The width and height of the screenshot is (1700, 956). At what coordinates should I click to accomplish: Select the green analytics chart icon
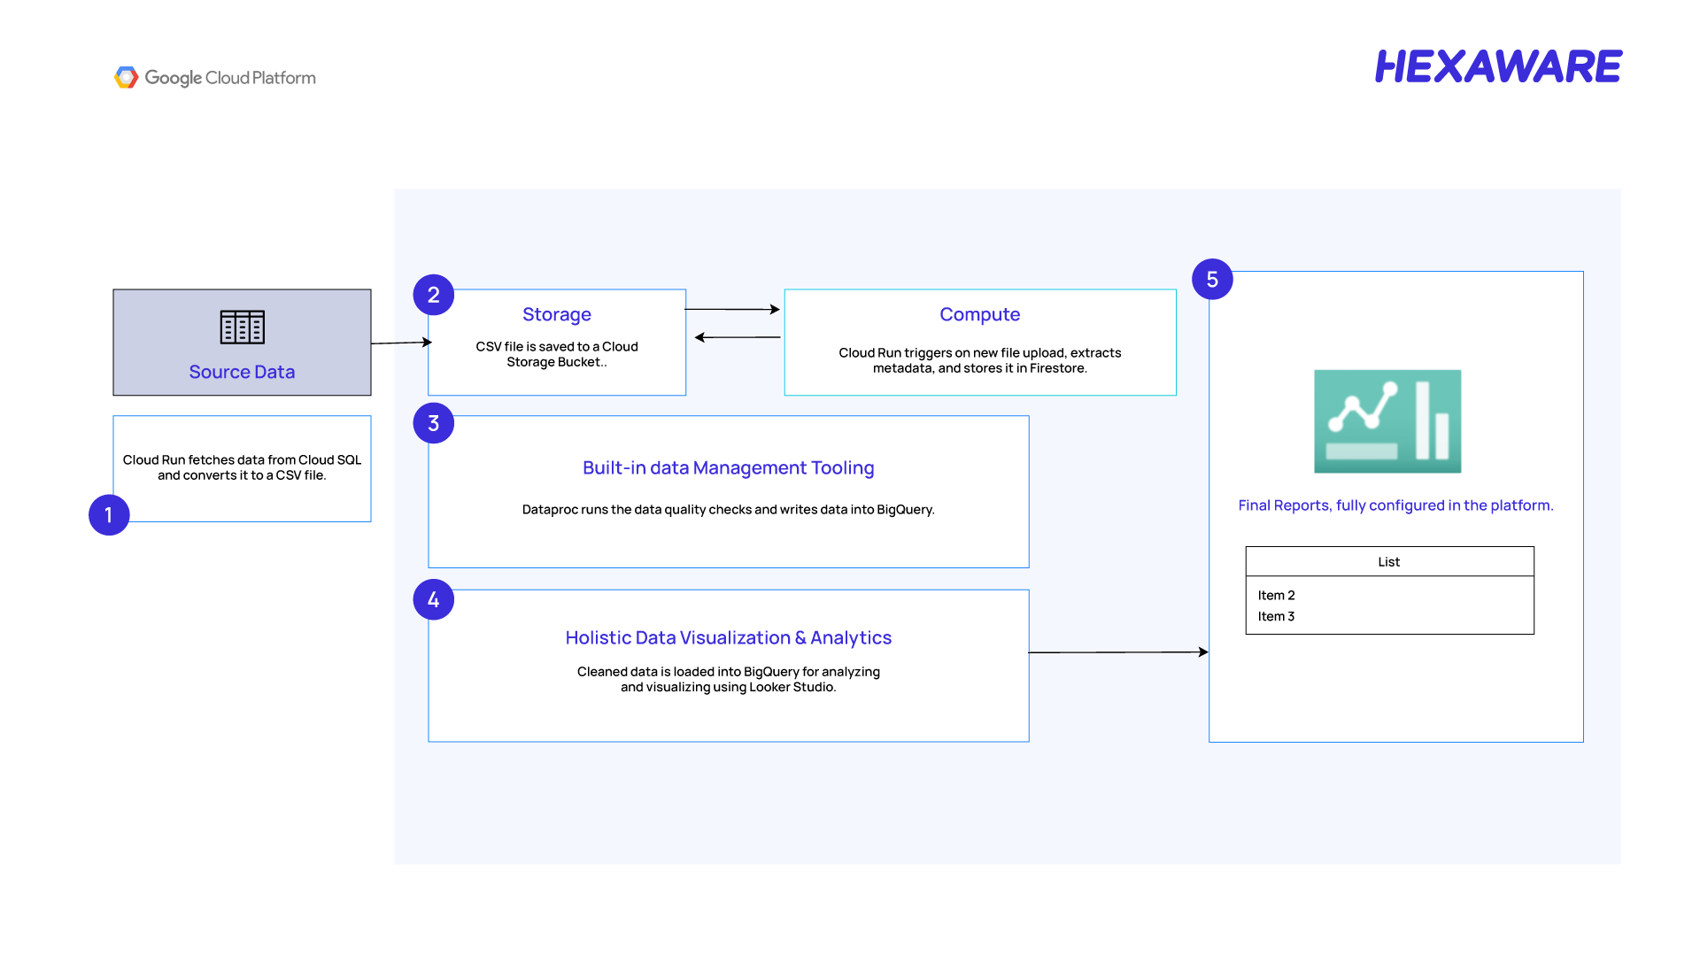point(1387,421)
